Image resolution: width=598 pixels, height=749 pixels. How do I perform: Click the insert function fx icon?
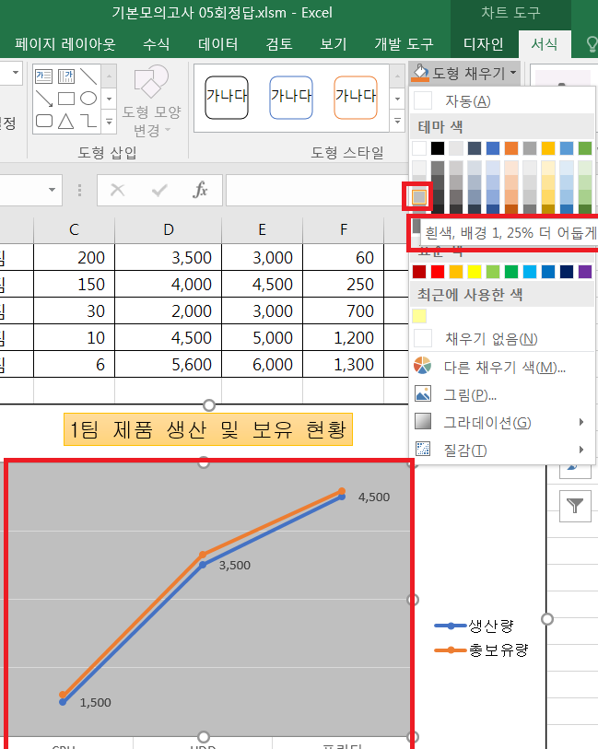pos(200,191)
